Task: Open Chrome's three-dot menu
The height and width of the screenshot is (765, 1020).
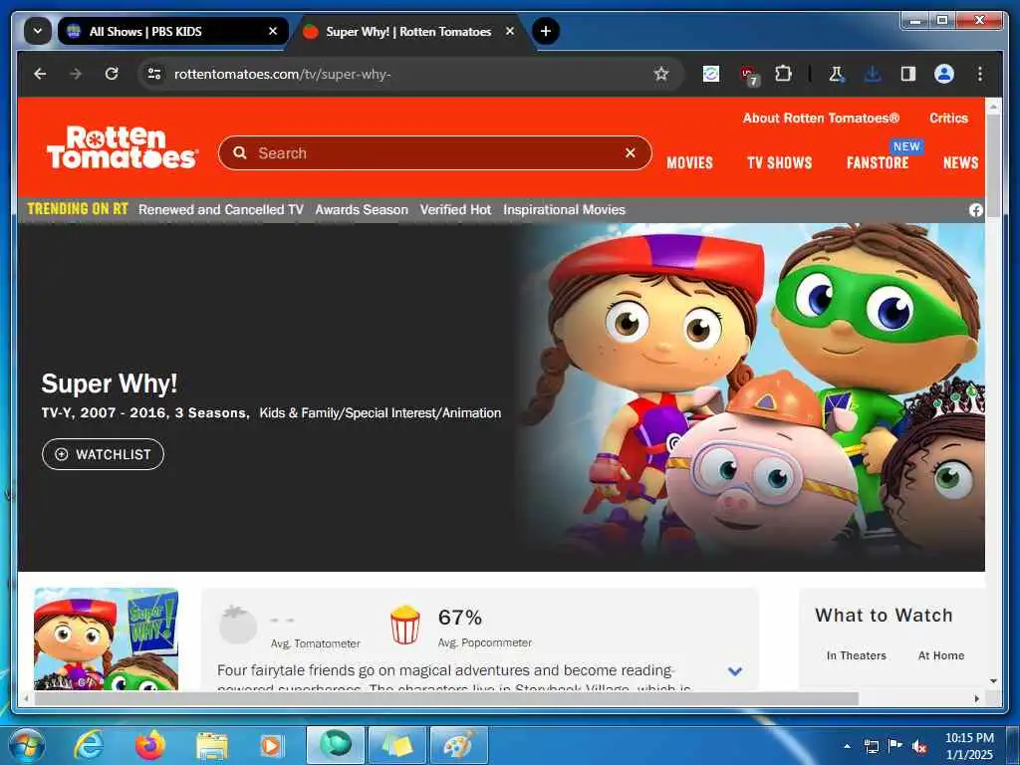Action: point(980,74)
